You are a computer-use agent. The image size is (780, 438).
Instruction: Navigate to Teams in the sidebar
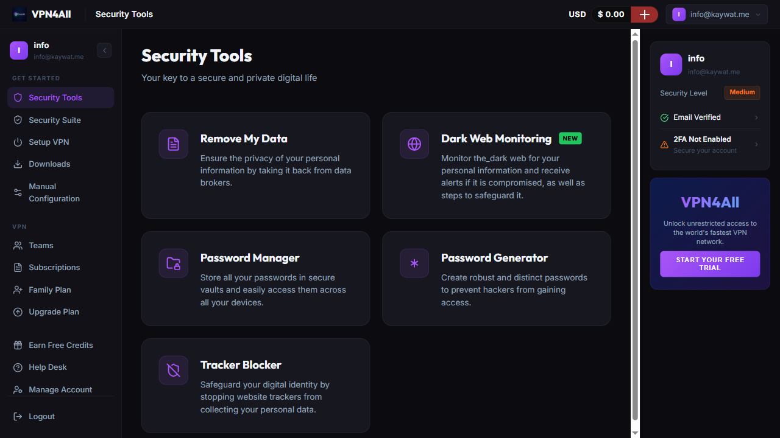click(61, 245)
